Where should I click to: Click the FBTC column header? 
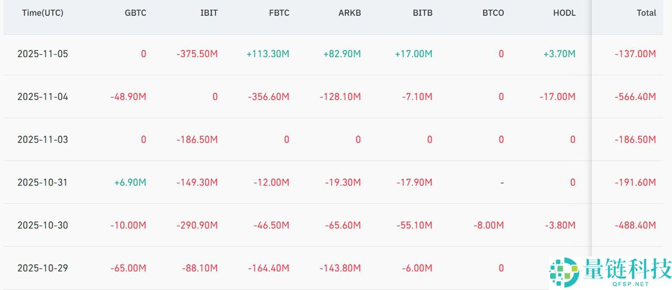click(x=279, y=13)
